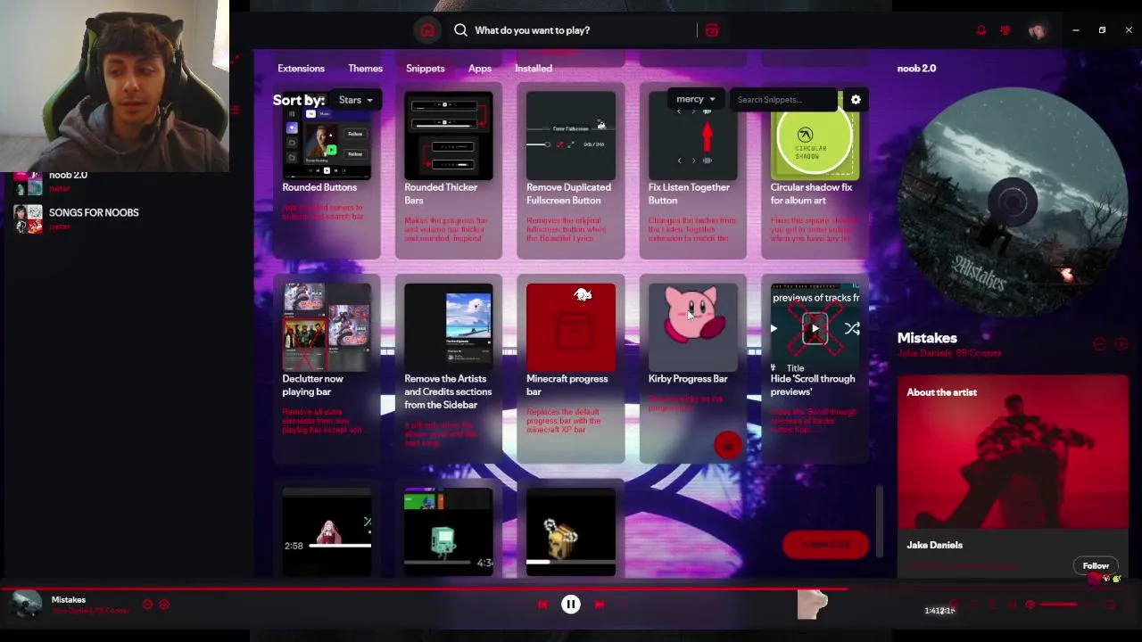The image size is (1142, 642).
Task: Open Hide Scroll through previews thumbnail
Action: [x=815, y=327]
